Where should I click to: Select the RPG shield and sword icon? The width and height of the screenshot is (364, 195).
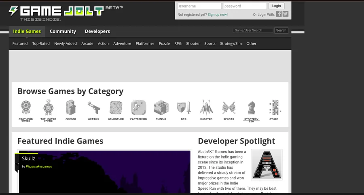[184, 107]
